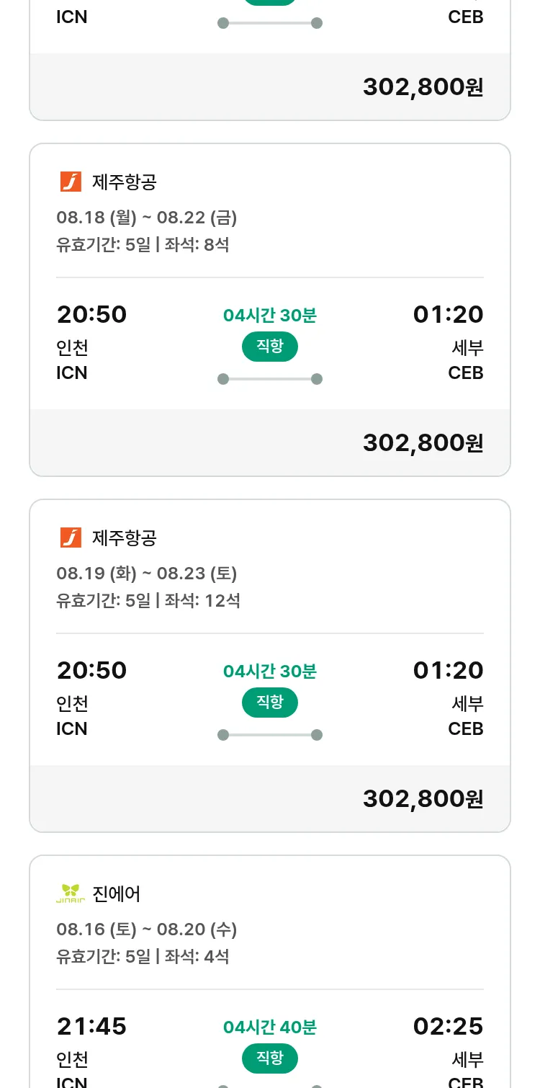Tap the 직항 badge on the 08.18 flight
This screenshot has width=540, height=1088.
[x=270, y=347]
